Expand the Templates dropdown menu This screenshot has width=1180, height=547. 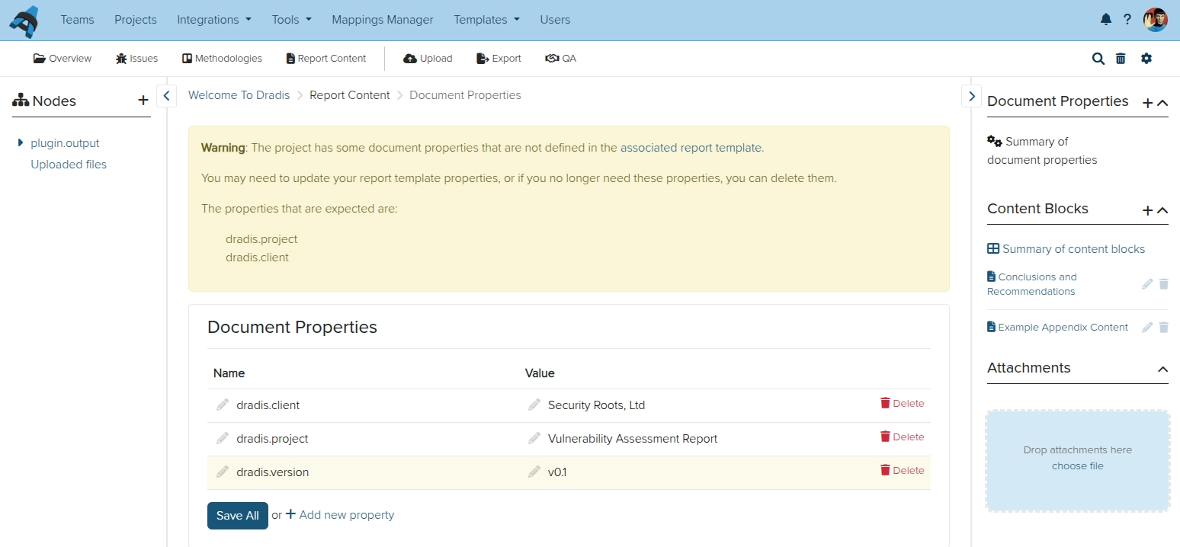pyautogui.click(x=487, y=20)
